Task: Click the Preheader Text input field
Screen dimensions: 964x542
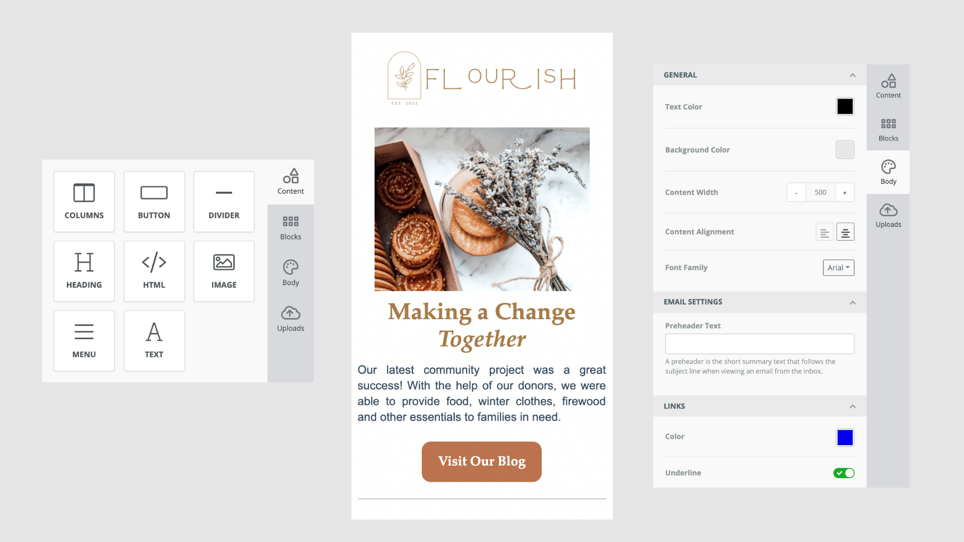Action: 760,343
